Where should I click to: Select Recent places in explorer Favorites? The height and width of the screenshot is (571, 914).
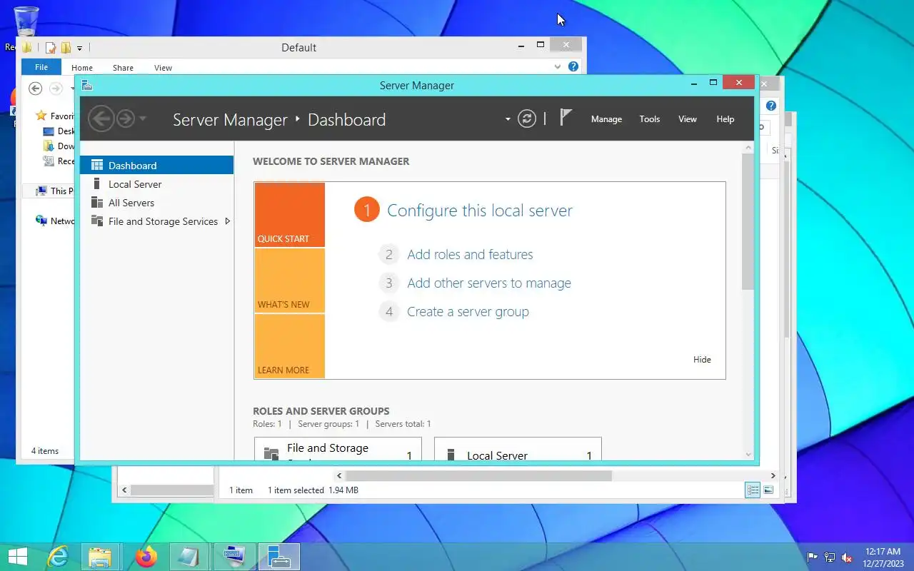[x=59, y=161]
